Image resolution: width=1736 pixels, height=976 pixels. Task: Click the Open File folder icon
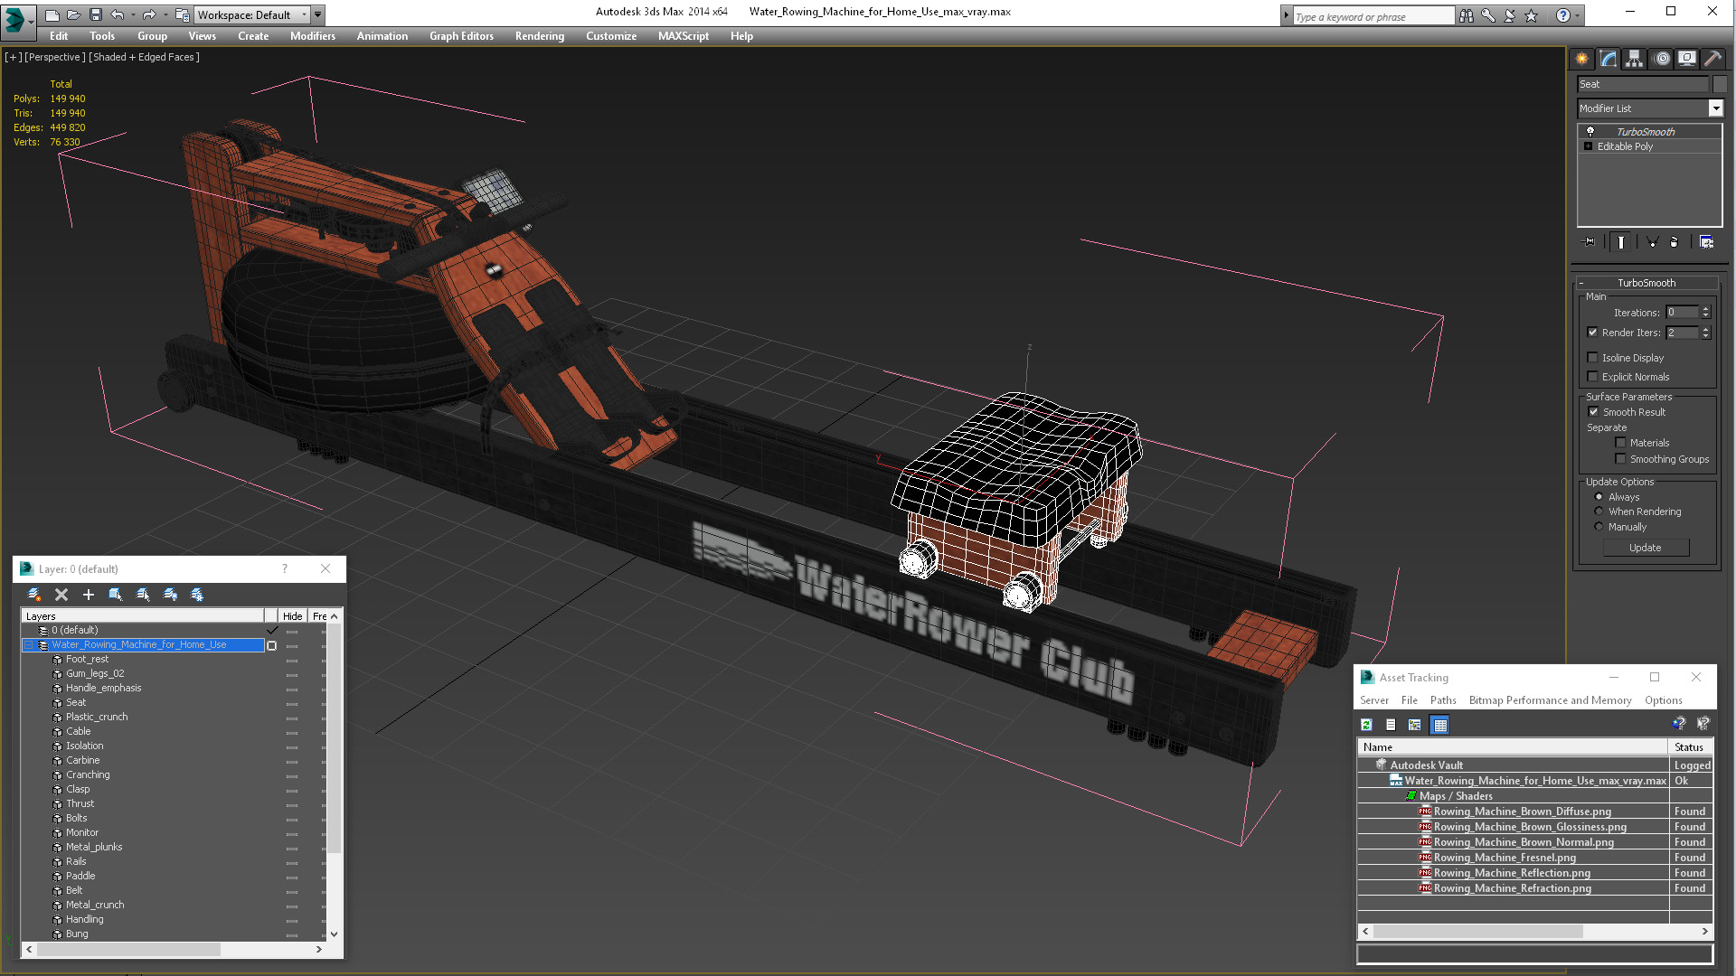(74, 14)
